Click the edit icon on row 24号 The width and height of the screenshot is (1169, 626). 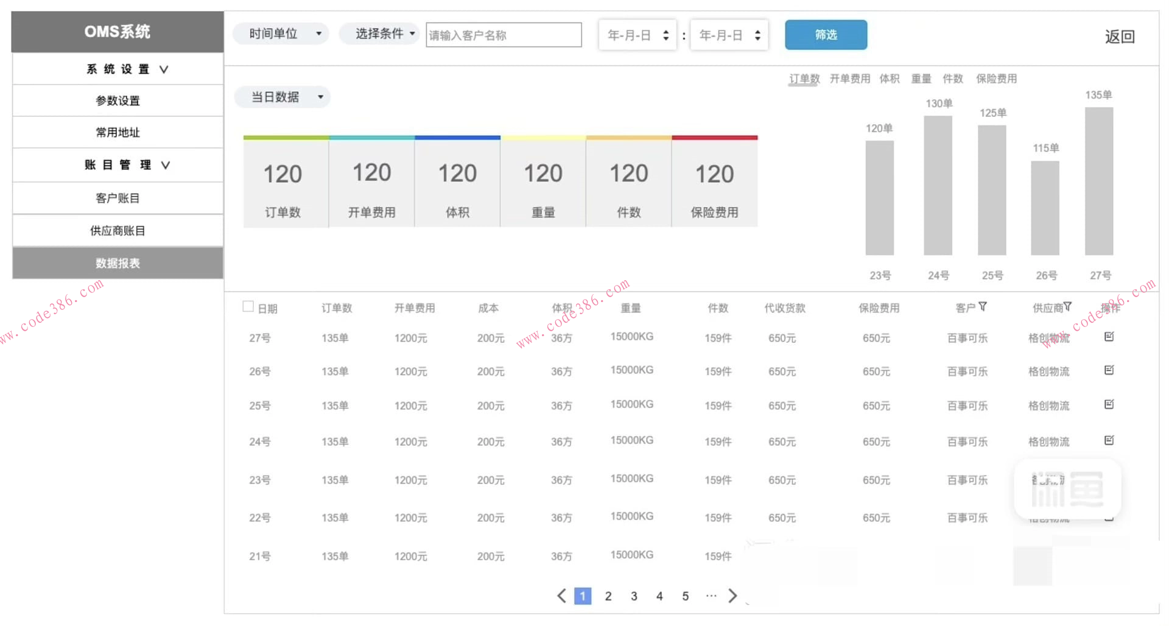[x=1110, y=440]
